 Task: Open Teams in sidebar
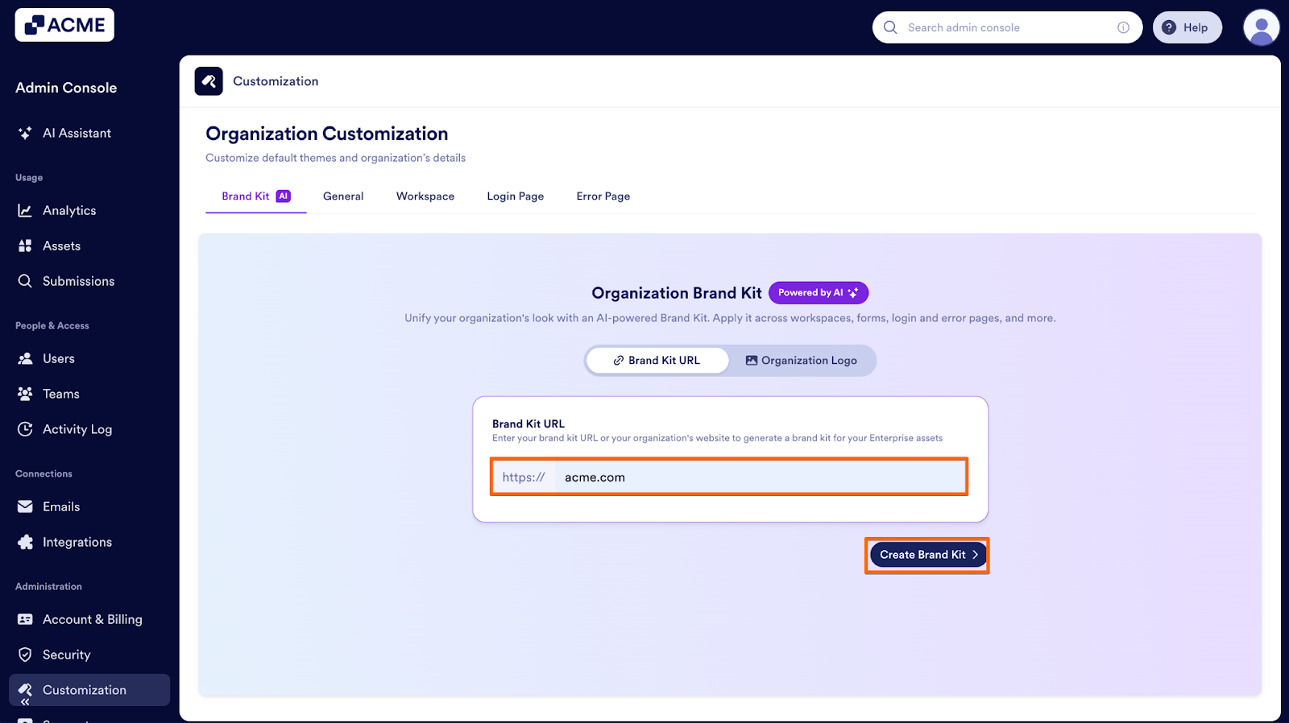click(89, 394)
